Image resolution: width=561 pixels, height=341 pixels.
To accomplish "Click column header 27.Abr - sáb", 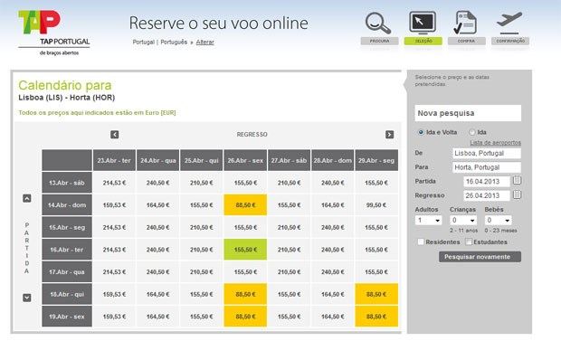I will click(289, 160).
